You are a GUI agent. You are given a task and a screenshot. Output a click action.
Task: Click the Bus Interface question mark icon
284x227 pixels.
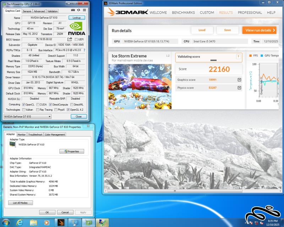(x=84, y=50)
